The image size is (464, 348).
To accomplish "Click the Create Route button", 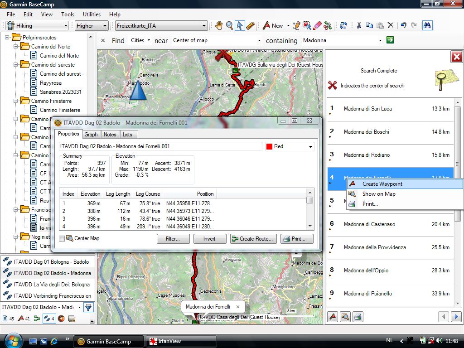I will coord(253,239).
